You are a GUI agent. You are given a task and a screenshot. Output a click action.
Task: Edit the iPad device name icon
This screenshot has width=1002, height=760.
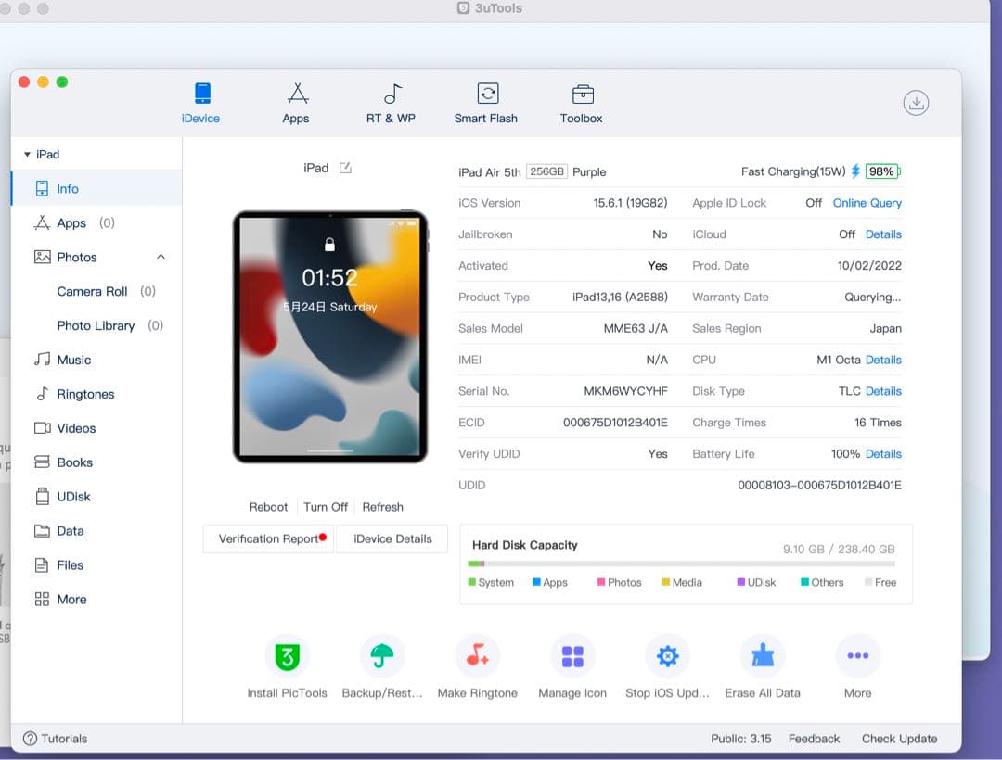[x=345, y=168]
